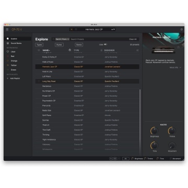Open the settings gear icon in the top right
The height and width of the screenshot is (188, 188).
pos(182,29)
